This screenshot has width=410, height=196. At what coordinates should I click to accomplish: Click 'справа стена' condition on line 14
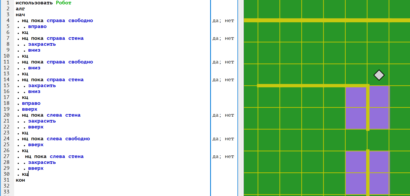(65, 80)
